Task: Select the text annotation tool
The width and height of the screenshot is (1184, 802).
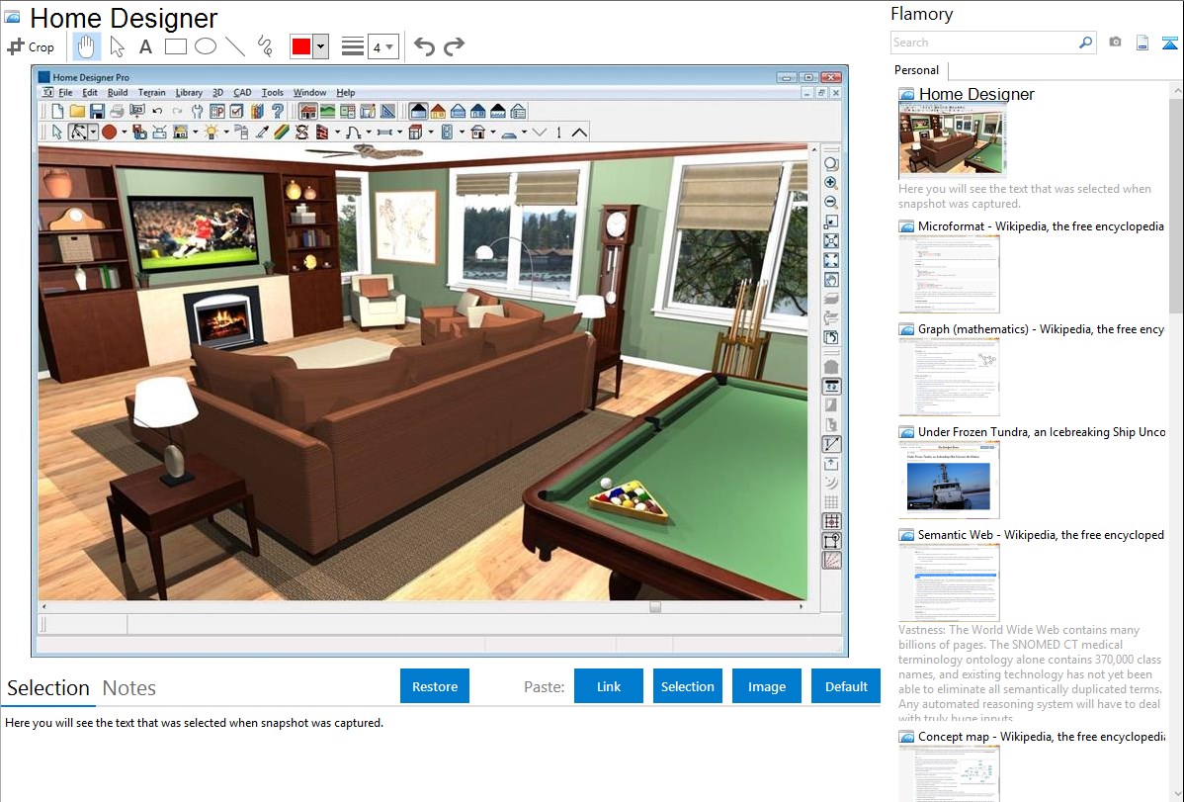Action: click(145, 46)
